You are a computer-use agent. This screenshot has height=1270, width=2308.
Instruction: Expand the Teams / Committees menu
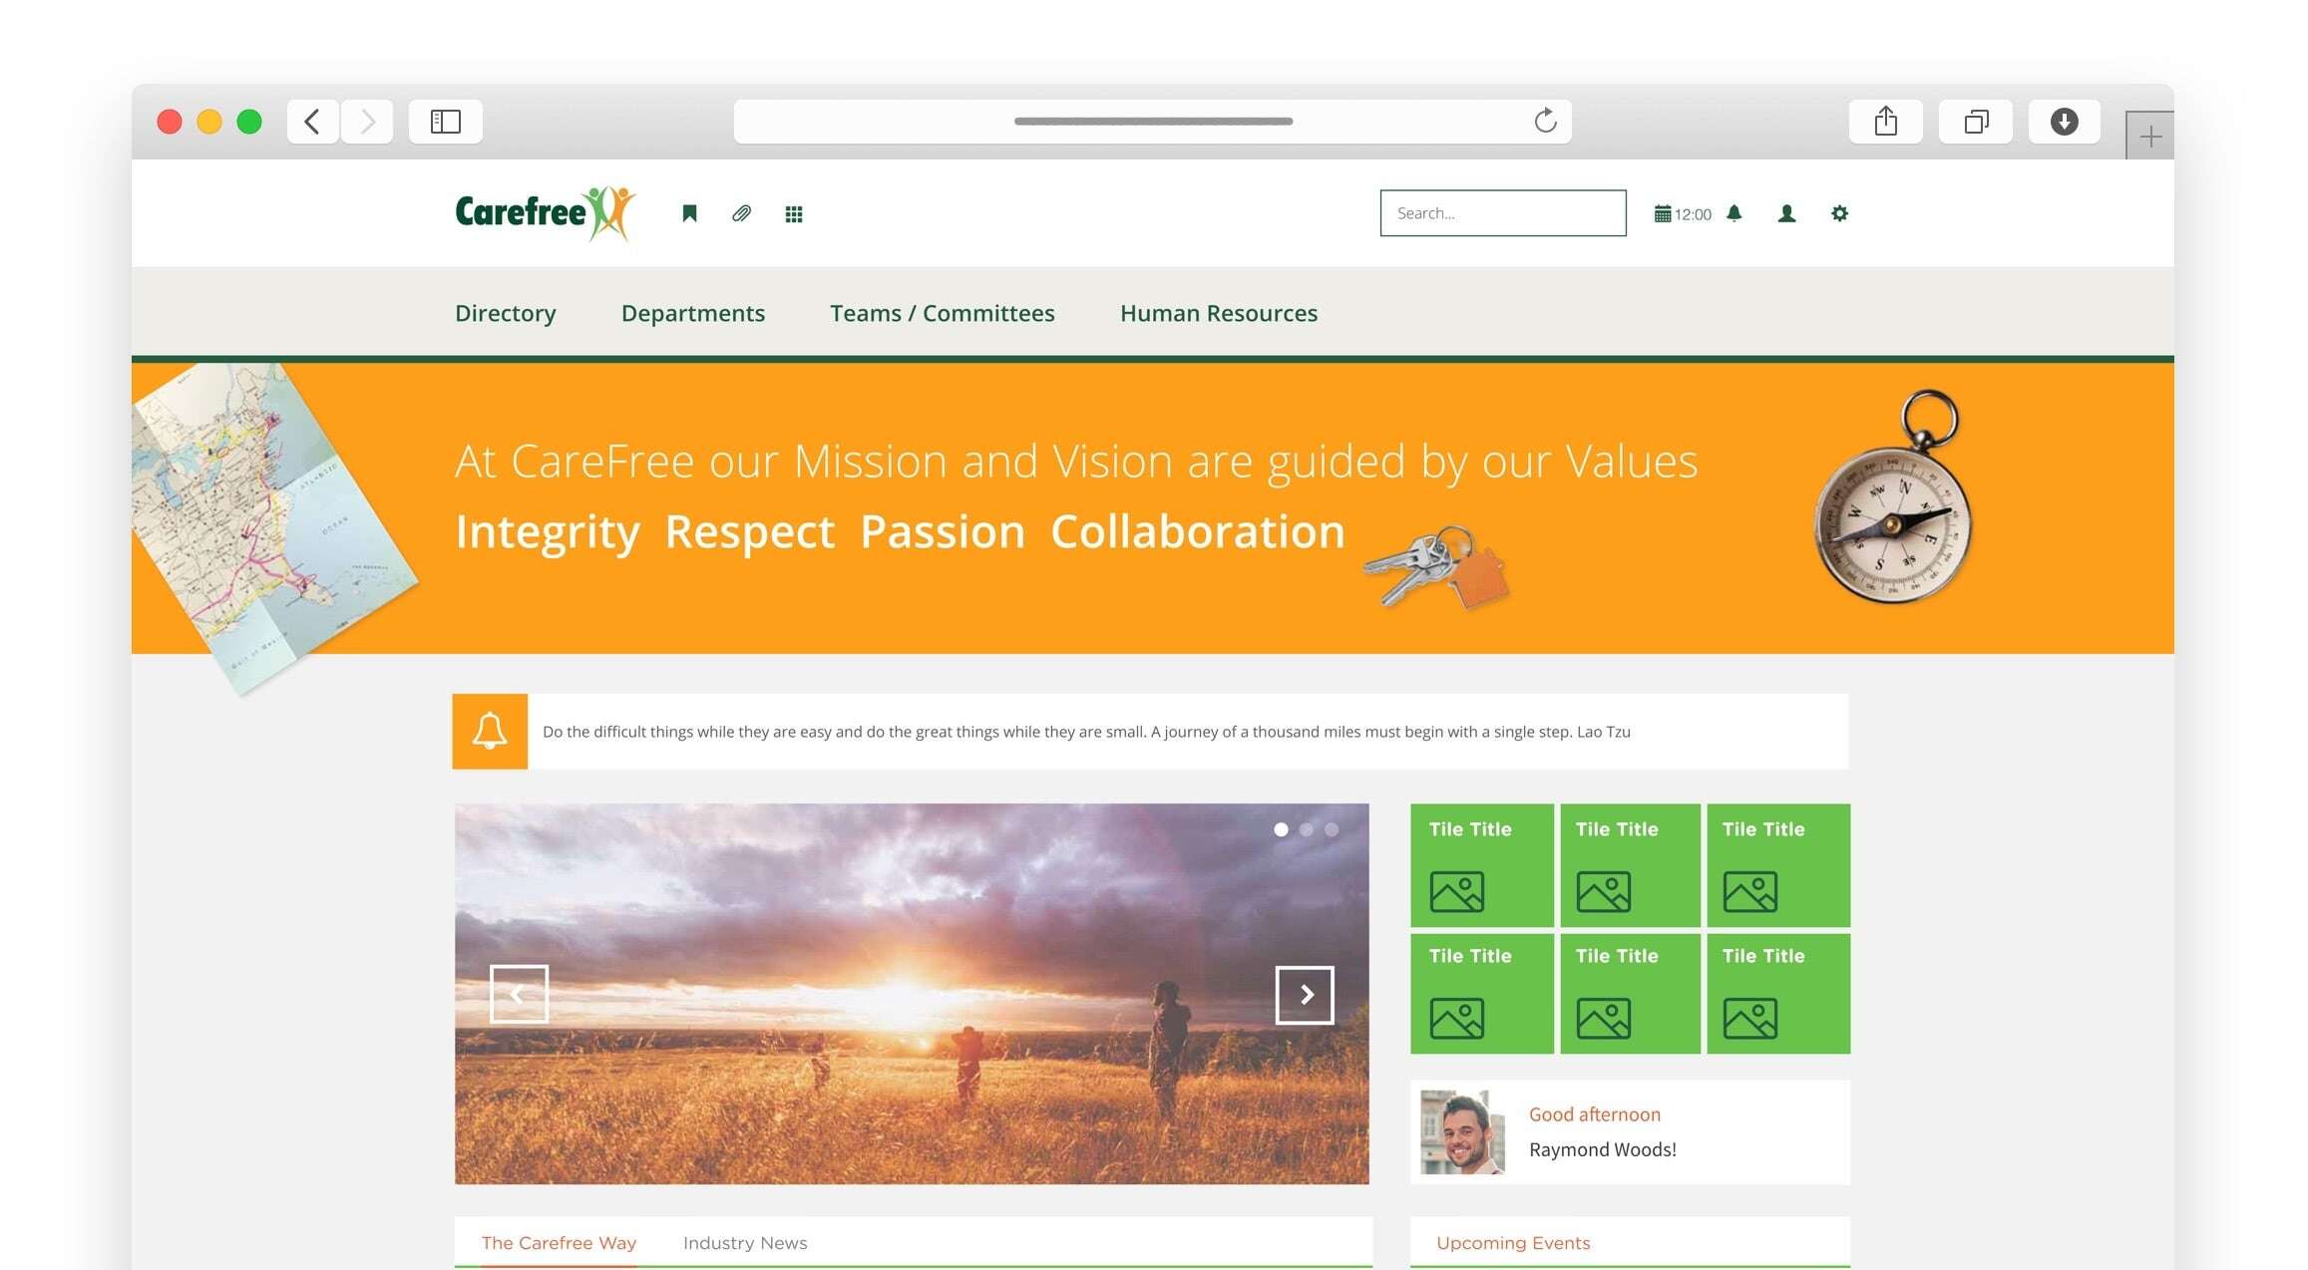(942, 311)
